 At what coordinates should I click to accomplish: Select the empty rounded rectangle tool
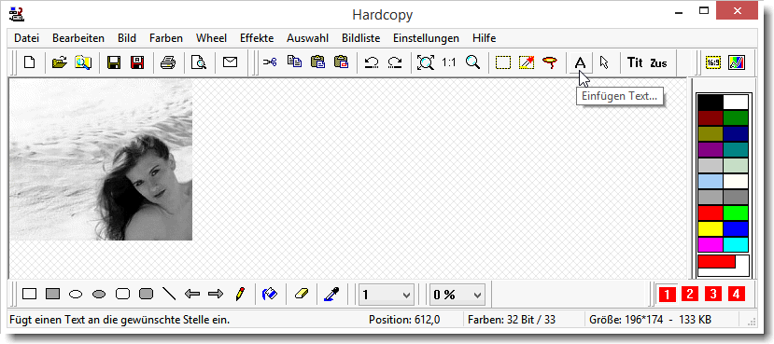pos(122,295)
